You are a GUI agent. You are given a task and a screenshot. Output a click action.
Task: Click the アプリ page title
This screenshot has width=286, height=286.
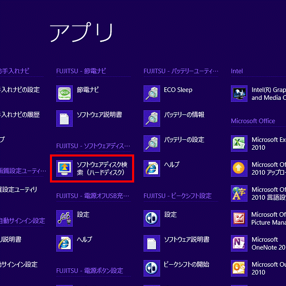82,32
